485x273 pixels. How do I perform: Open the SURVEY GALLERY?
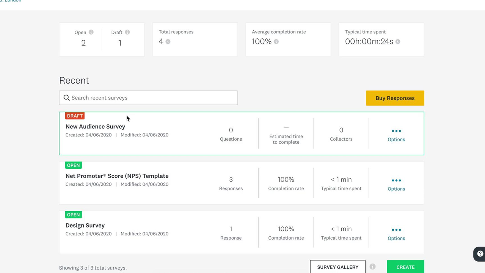337,267
